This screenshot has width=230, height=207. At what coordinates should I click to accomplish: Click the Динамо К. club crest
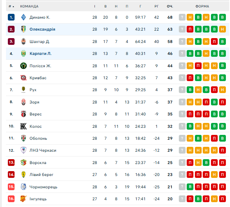23,17
